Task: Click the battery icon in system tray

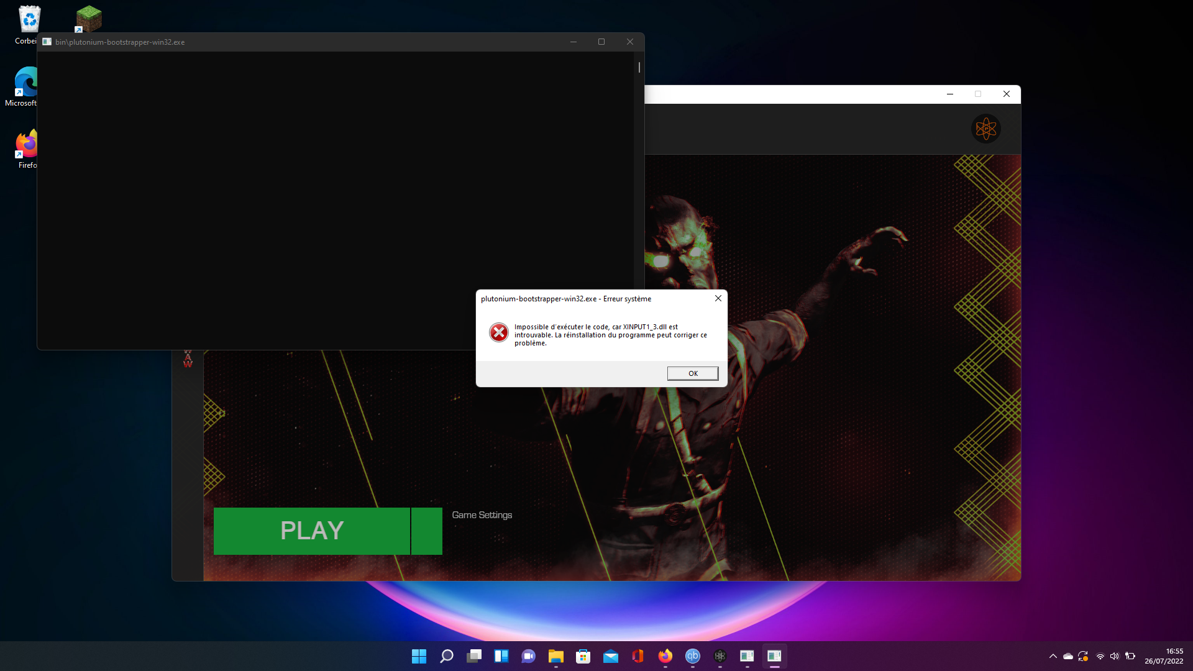Action: (x=1130, y=656)
